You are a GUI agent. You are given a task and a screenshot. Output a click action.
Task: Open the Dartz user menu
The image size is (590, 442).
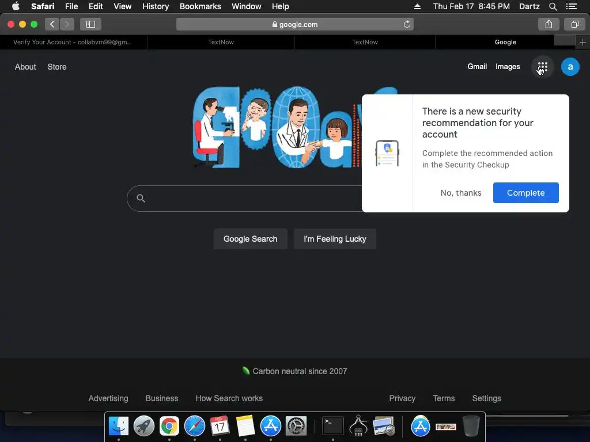[529, 6]
